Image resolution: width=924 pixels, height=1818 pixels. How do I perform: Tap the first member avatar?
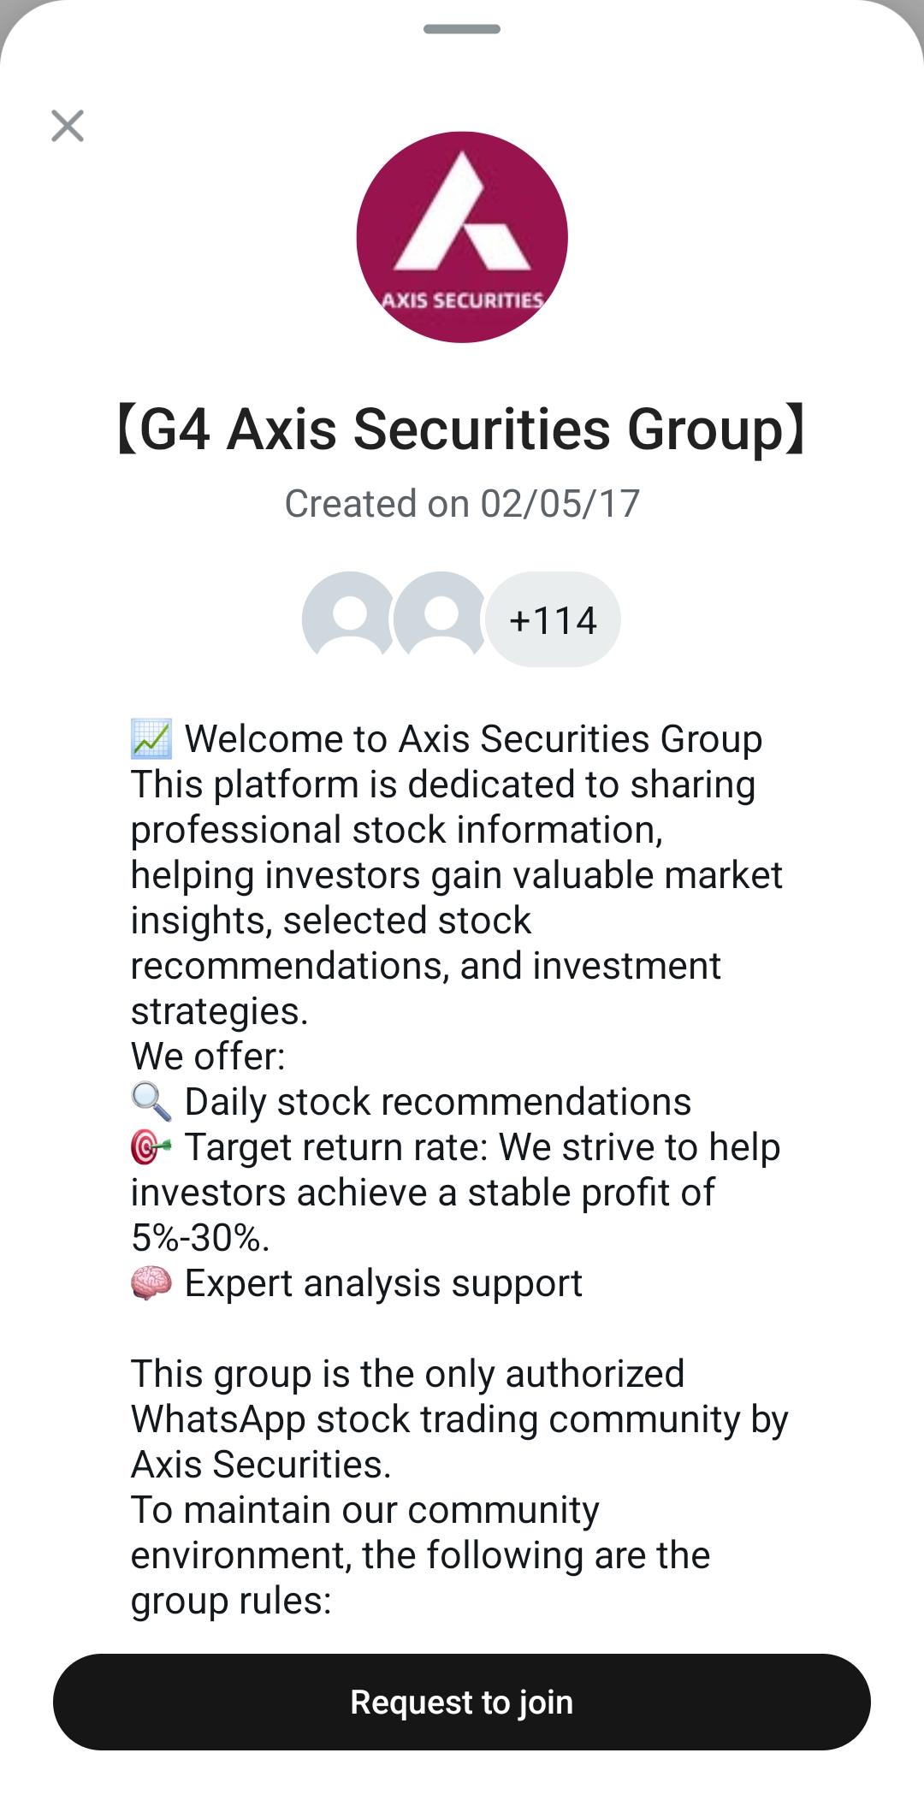point(349,616)
